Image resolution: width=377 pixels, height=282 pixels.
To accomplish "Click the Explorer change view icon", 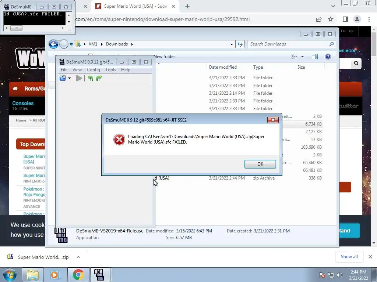I will coord(295,57).
